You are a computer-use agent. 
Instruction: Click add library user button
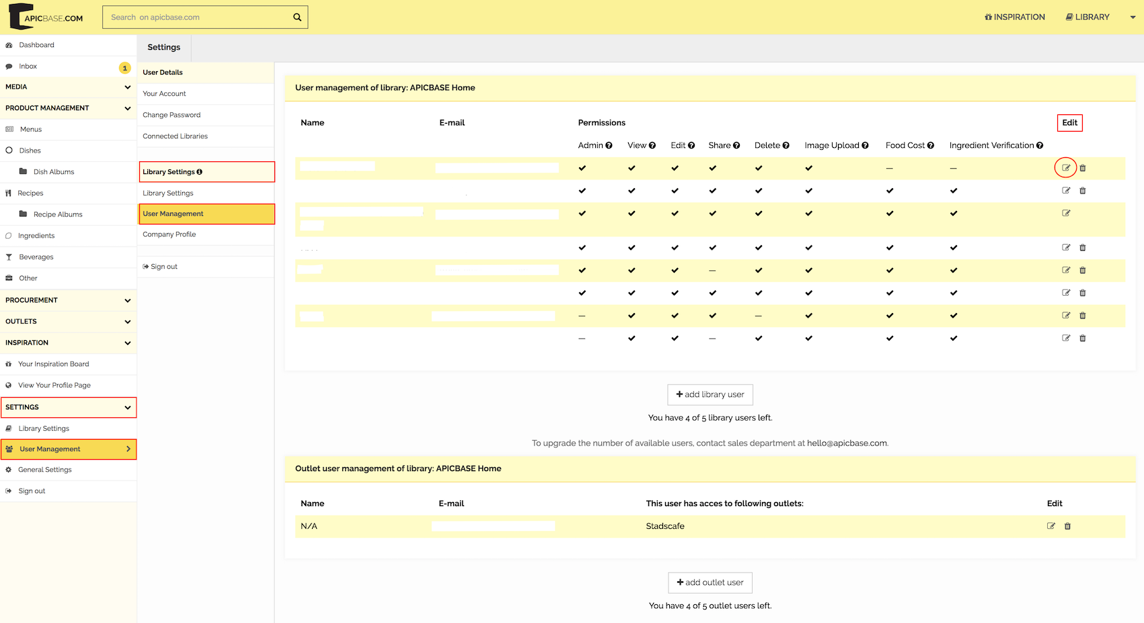pyautogui.click(x=710, y=394)
